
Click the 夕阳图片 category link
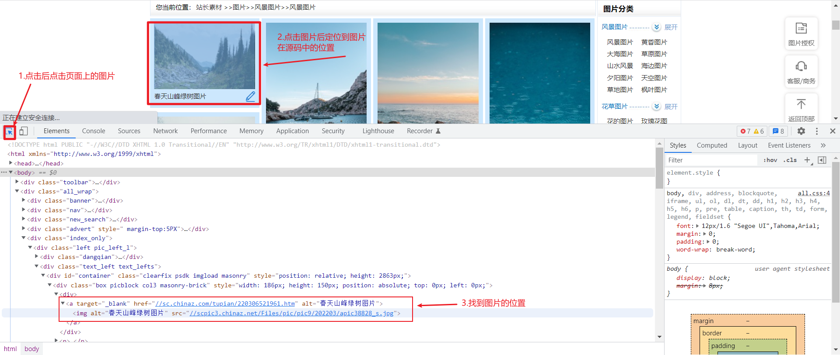pyautogui.click(x=620, y=78)
